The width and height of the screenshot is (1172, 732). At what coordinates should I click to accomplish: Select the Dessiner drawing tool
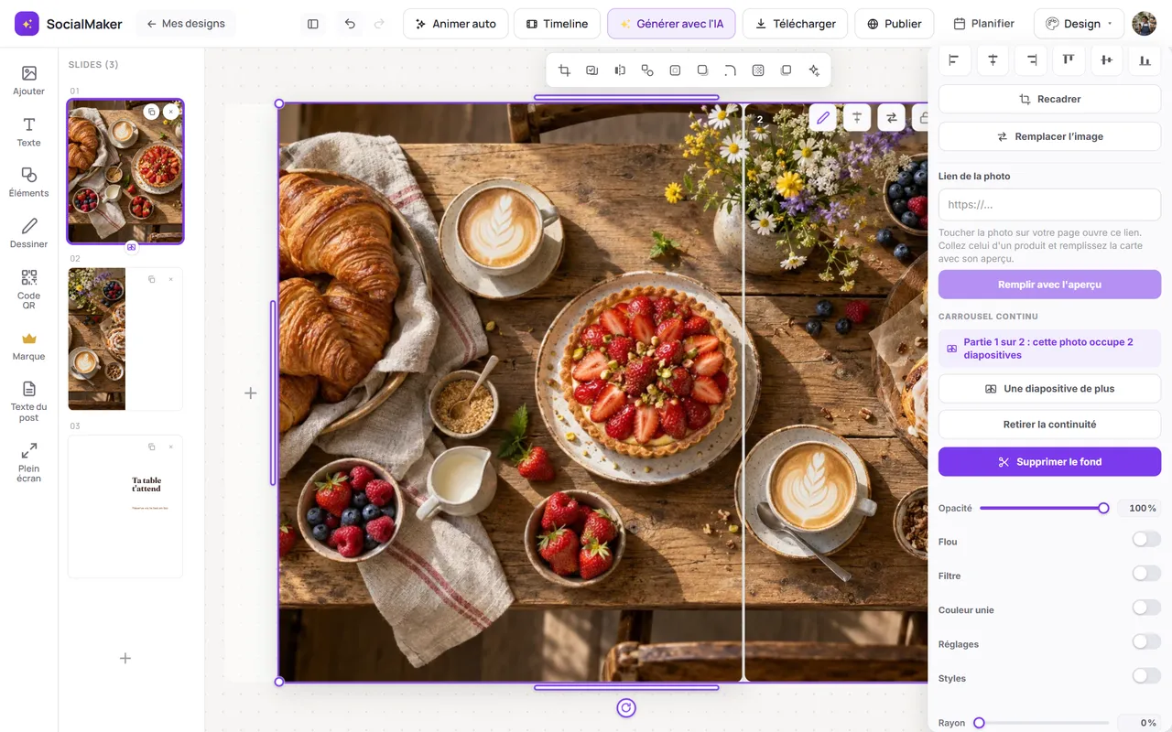coord(28,233)
